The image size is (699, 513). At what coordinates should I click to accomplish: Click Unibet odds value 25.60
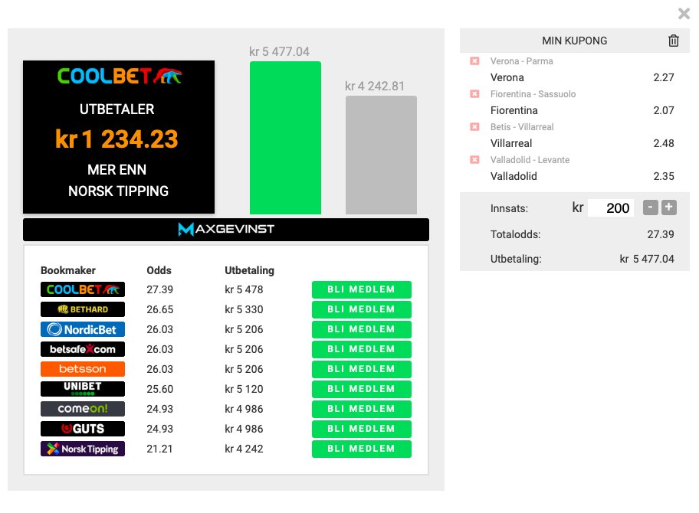click(x=159, y=389)
